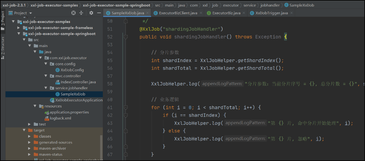Click the orange target folder icon
This screenshot has width=365, height=161.
(30, 130)
